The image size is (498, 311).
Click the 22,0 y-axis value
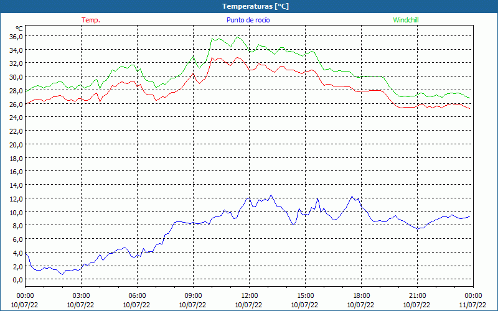click(16, 131)
